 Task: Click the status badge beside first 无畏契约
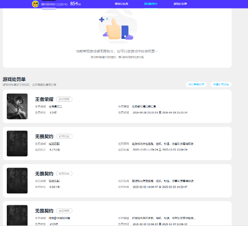click(64, 137)
